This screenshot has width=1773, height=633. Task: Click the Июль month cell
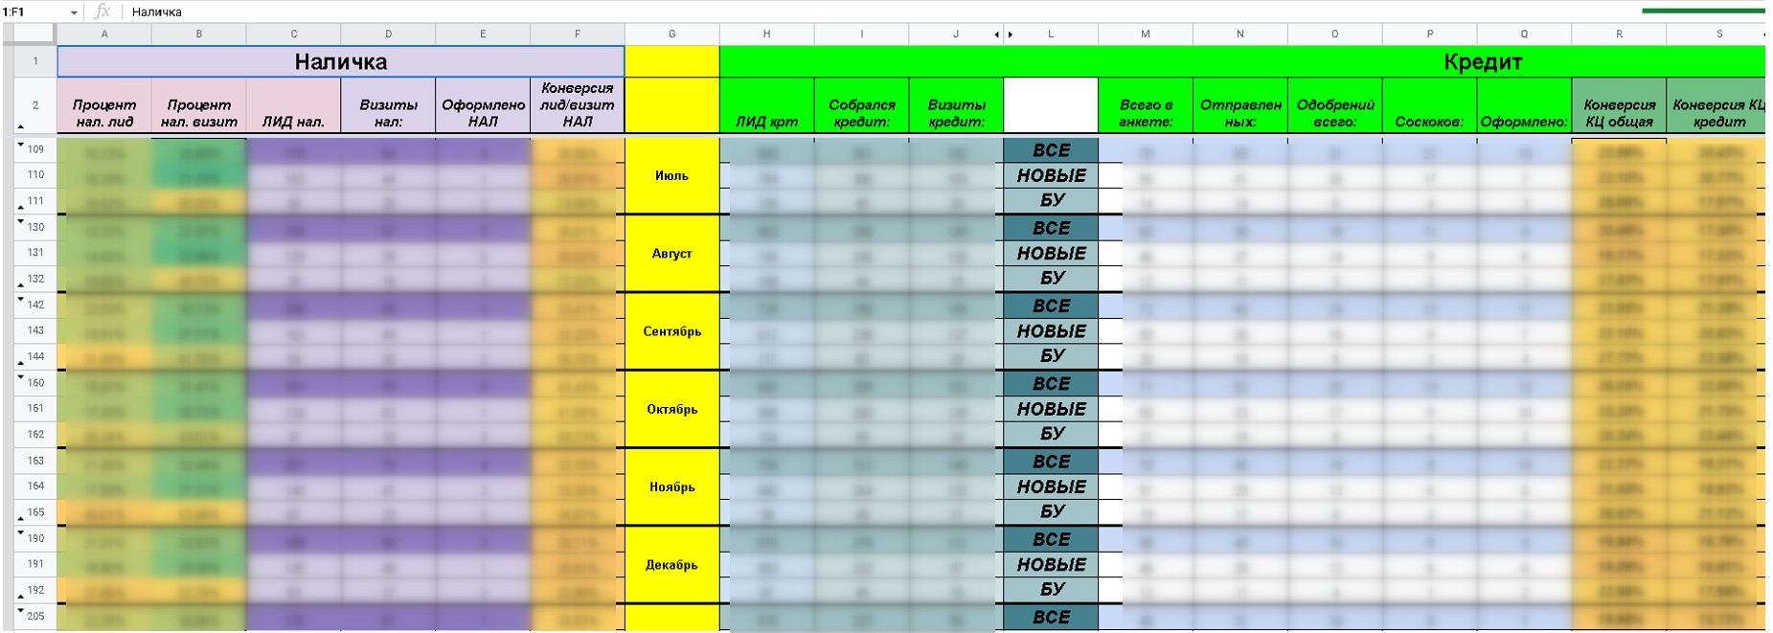tap(671, 175)
